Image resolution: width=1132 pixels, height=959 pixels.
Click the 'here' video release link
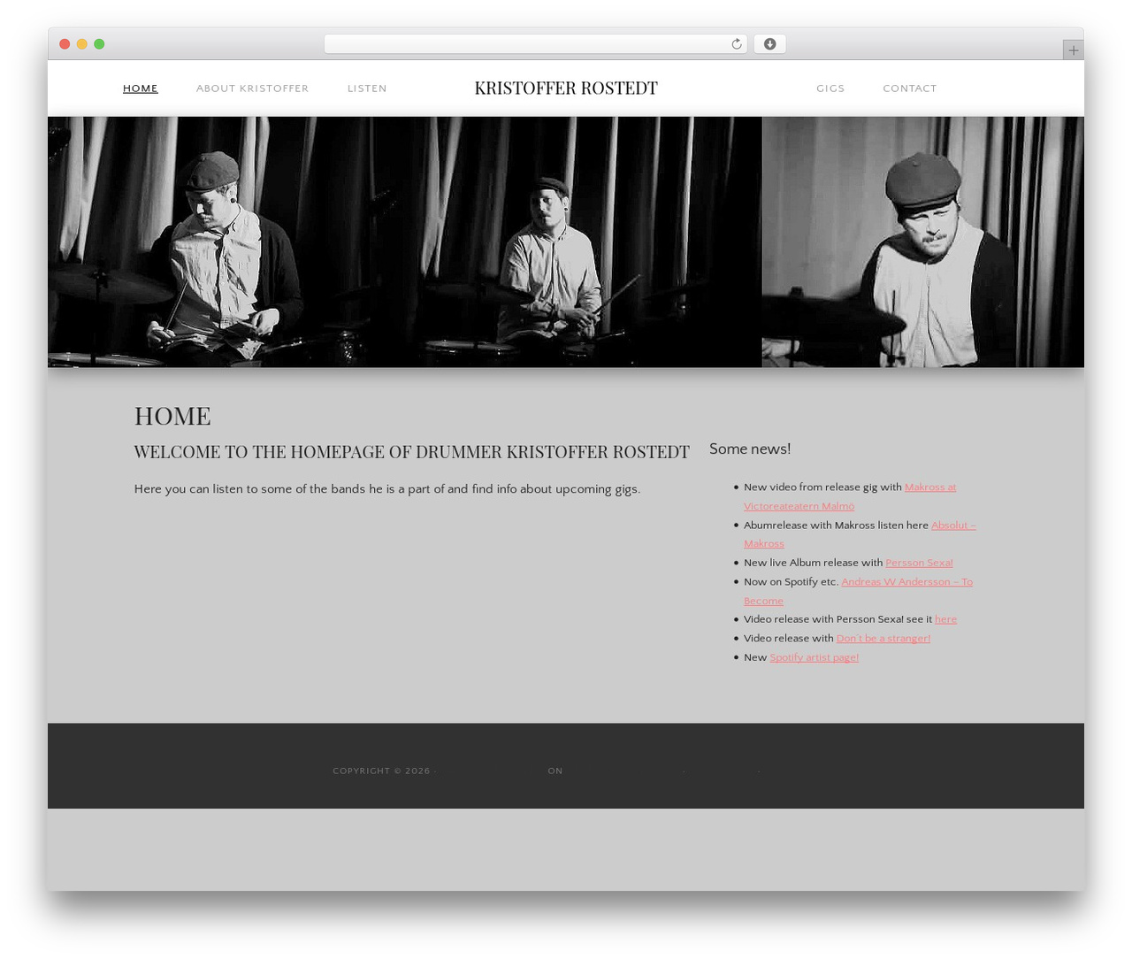tap(945, 619)
